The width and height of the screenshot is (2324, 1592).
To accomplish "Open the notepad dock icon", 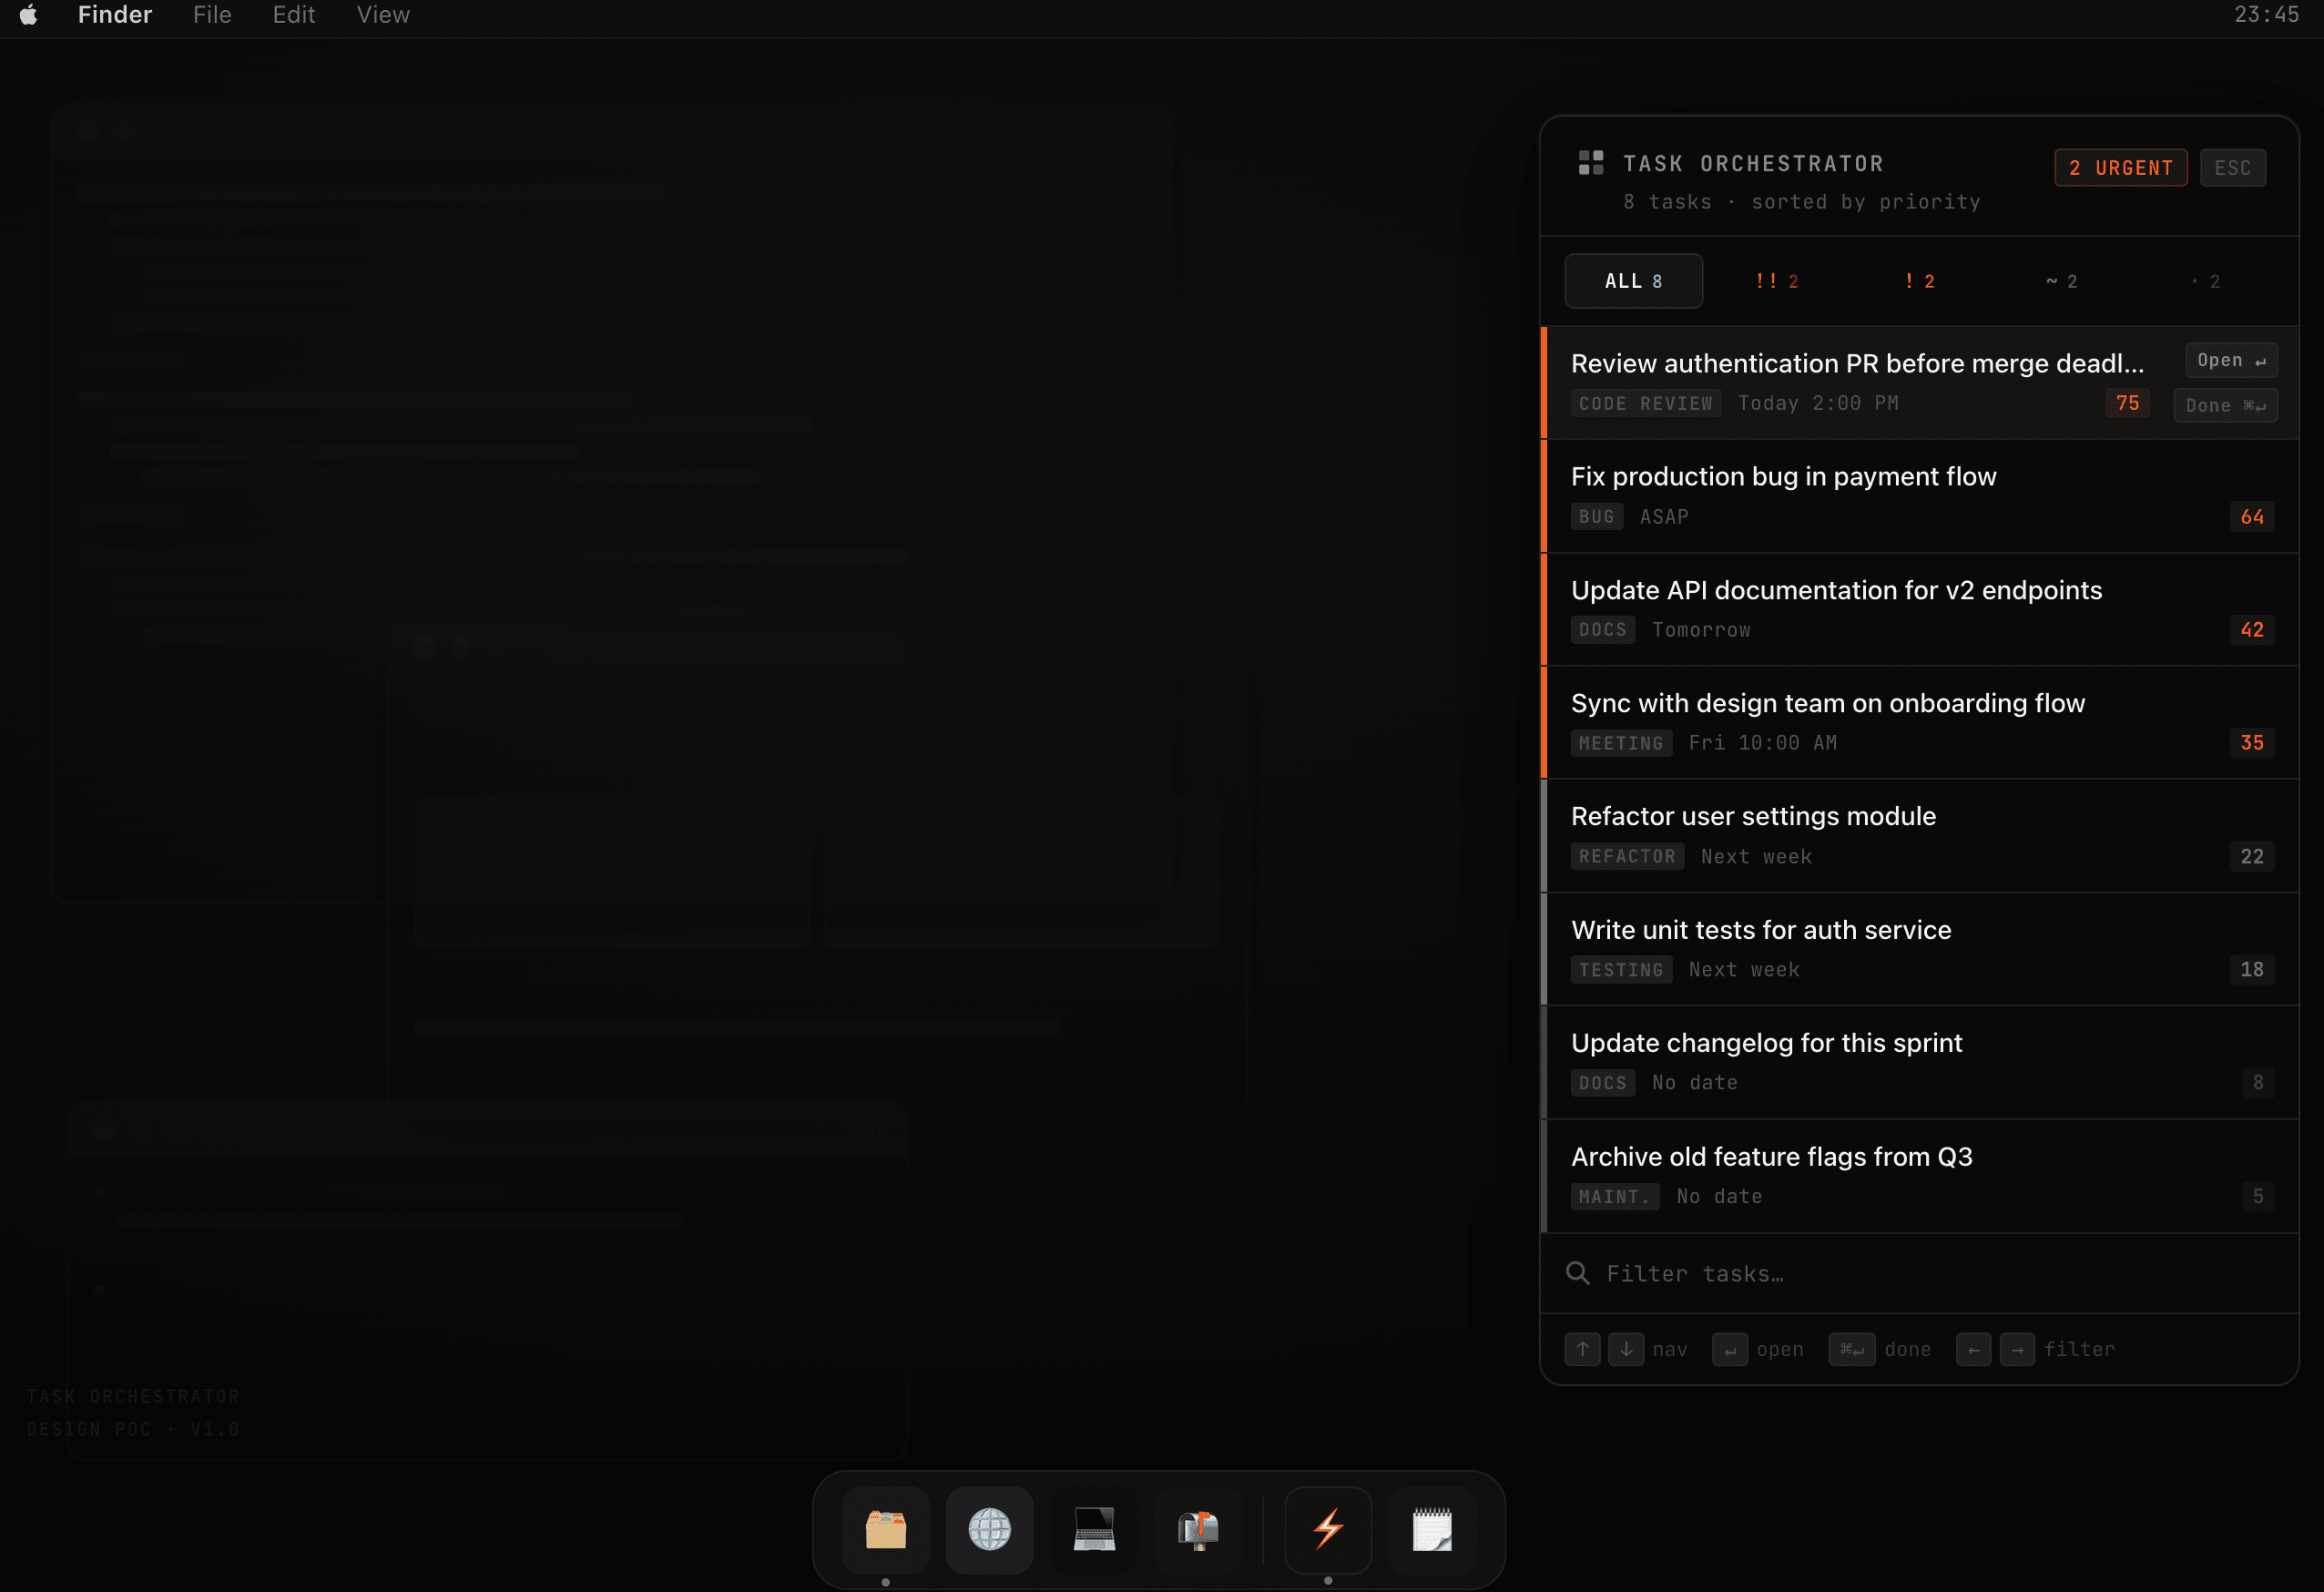I will (x=1432, y=1529).
